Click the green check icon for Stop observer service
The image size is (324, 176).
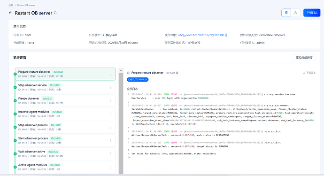pyautogui.click(x=15, y=87)
